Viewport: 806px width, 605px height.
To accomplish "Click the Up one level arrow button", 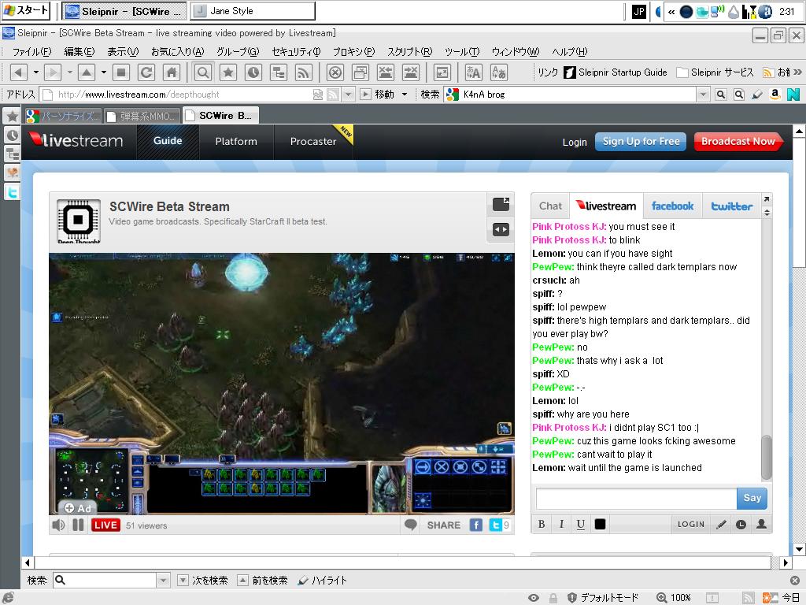I will [x=87, y=72].
